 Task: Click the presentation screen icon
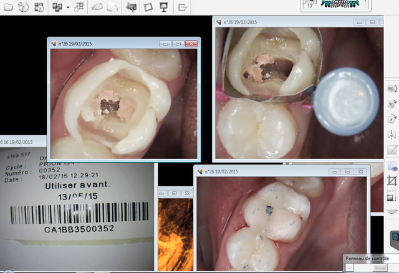tap(164, 7)
